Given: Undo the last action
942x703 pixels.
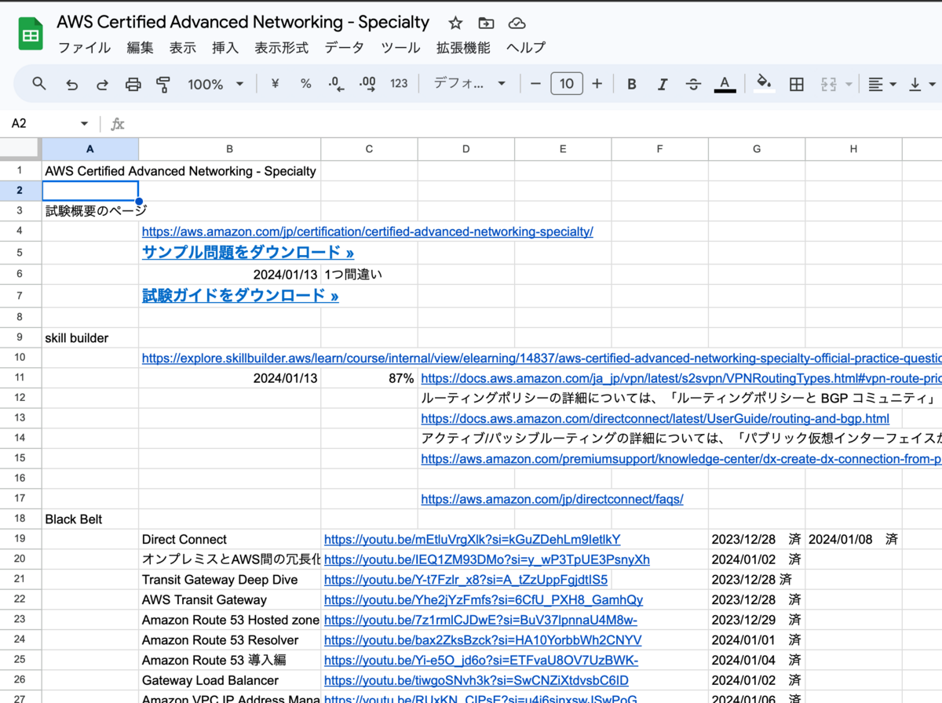Looking at the screenshot, I should tap(71, 84).
